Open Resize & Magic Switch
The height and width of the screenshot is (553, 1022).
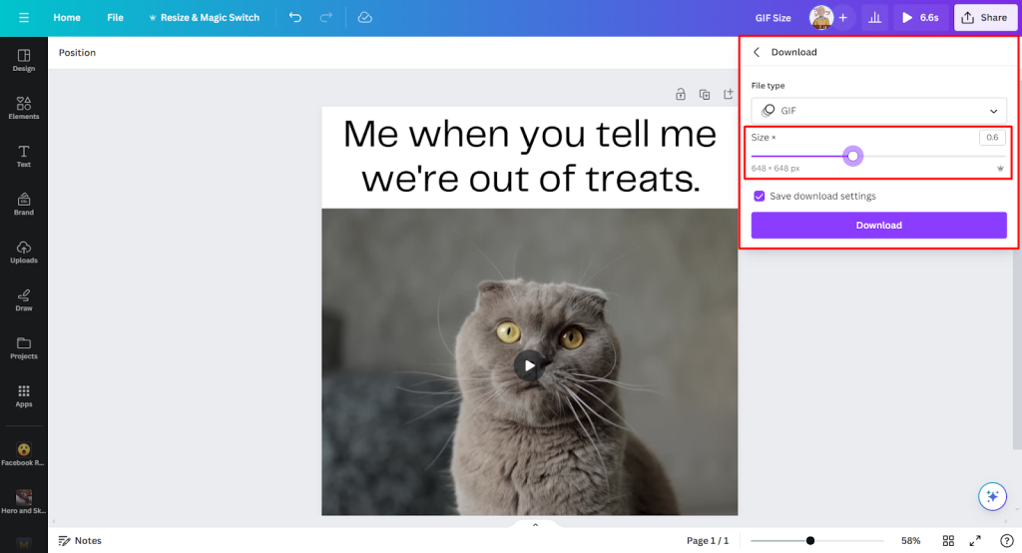(x=204, y=18)
